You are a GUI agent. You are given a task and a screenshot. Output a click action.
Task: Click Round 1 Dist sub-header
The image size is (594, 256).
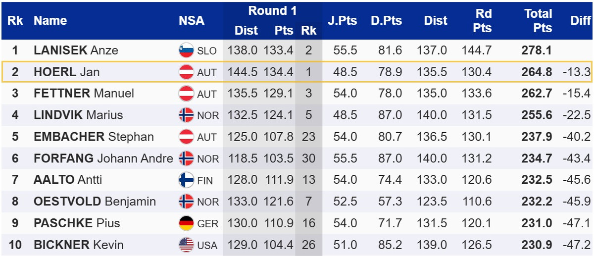[246, 31]
